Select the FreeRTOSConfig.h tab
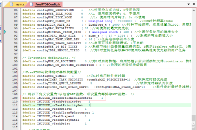Screen dimensions: 197x130 [x=48, y=5]
